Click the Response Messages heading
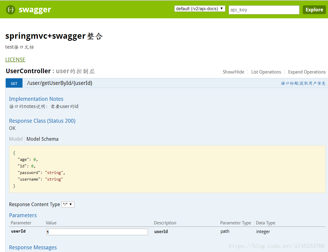Screen dimensions: 328x252 (x=33, y=247)
